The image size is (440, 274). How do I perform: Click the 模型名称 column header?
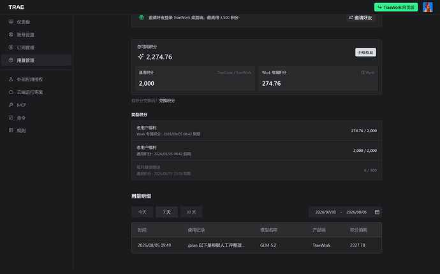[x=268, y=230]
